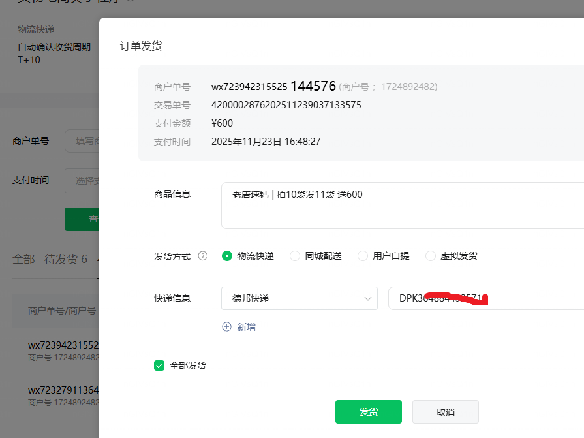Toggle the 全部发货 checkbox

159,366
